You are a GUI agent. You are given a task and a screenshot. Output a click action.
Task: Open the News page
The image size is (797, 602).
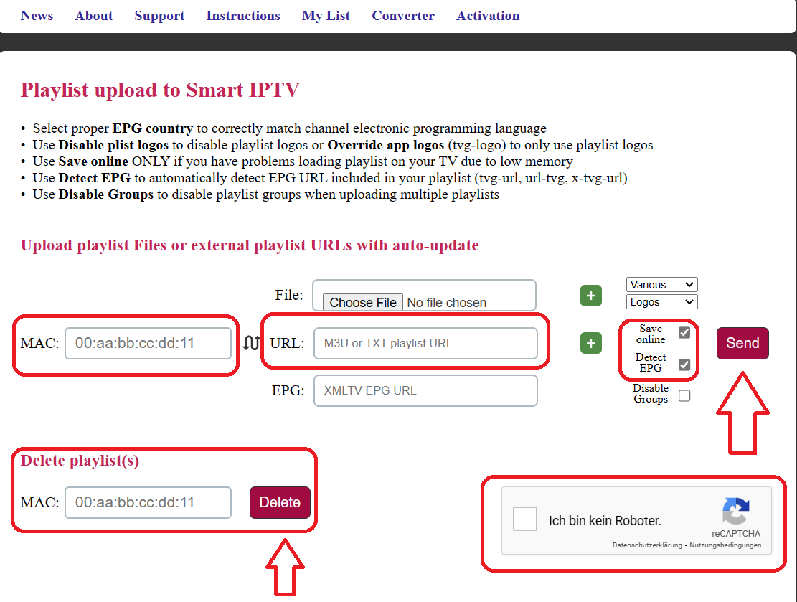[x=37, y=16]
